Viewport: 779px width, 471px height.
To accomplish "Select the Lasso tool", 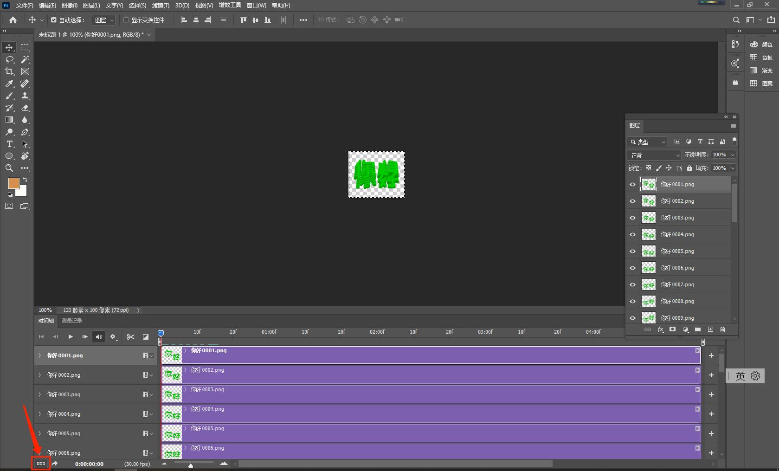I will [9, 59].
